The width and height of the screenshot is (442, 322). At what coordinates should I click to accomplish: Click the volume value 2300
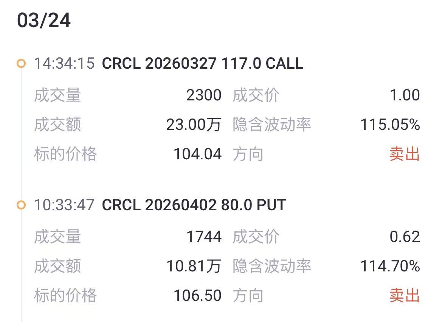coord(205,96)
